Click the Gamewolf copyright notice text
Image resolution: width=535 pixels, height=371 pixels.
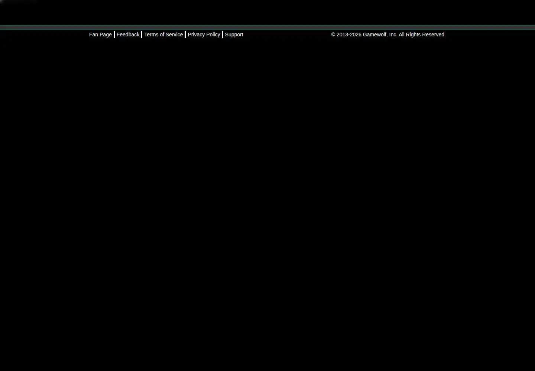tap(388, 35)
